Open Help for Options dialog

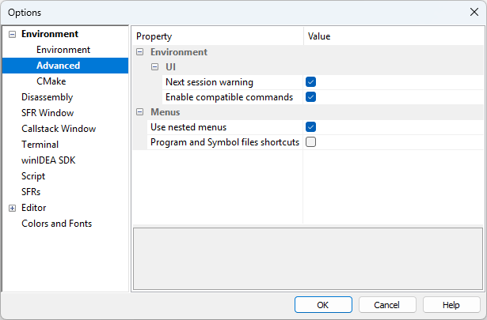point(451,305)
